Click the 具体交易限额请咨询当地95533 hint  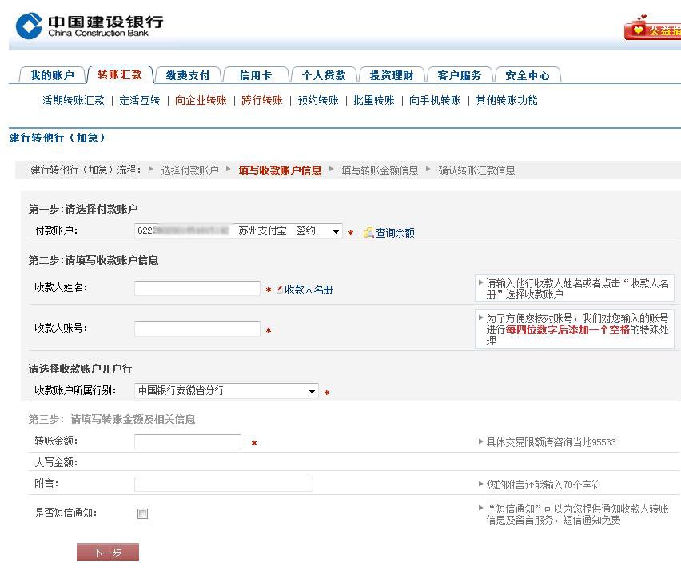point(551,442)
